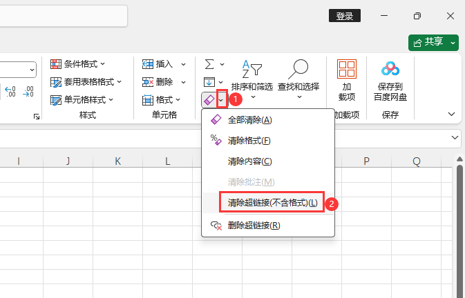The width and height of the screenshot is (465, 298).
Task: Choose Remove Hyperlinks (删除超链接) menu item
Action: pos(268,226)
